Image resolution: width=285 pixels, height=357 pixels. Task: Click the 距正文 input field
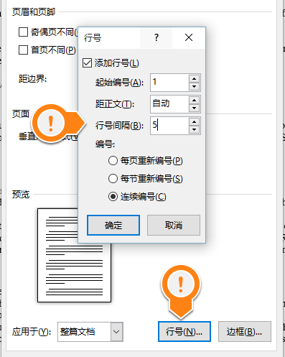click(x=169, y=104)
